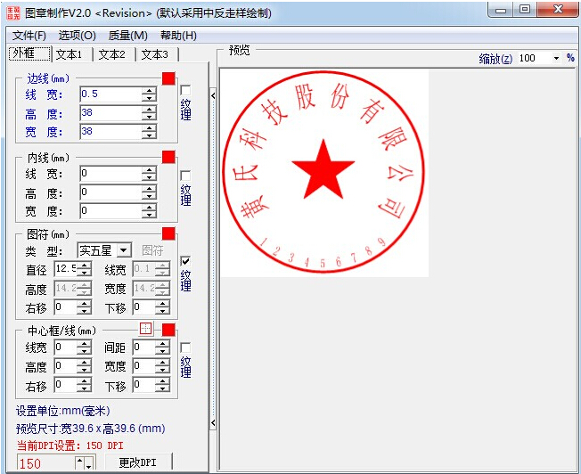Expand the 缩放 zoom dropdown
581x474 pixels.
[556, 58]
